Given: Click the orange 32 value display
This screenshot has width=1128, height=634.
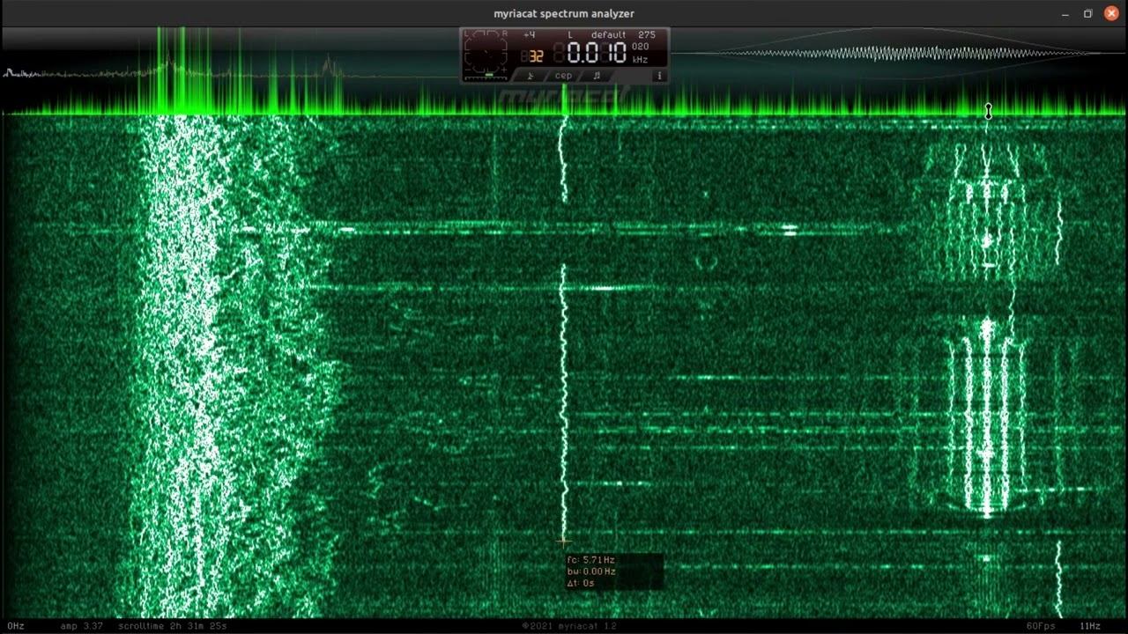Looking at the screenshot, I should coord(536,56).
